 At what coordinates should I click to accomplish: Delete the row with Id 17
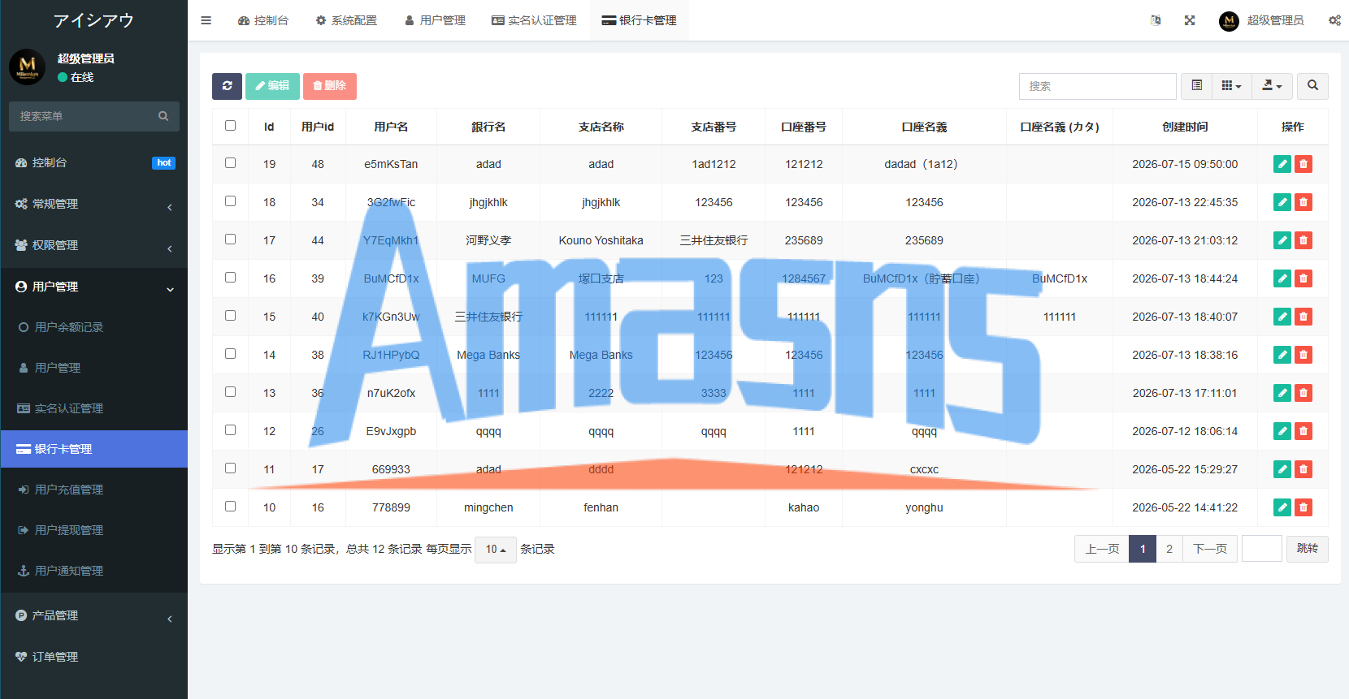coord(1303,240)
